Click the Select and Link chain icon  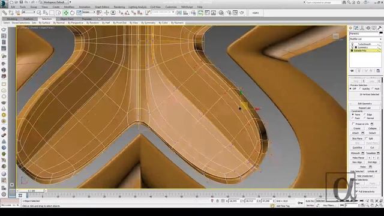pyautogui.click(x=5, y=13)
